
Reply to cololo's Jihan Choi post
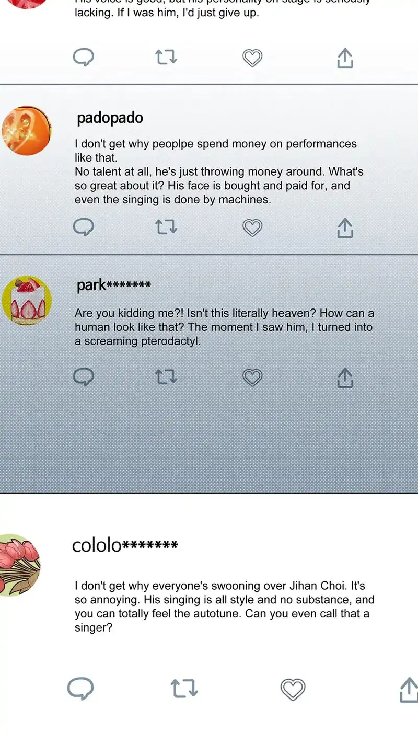pos(80,689)
